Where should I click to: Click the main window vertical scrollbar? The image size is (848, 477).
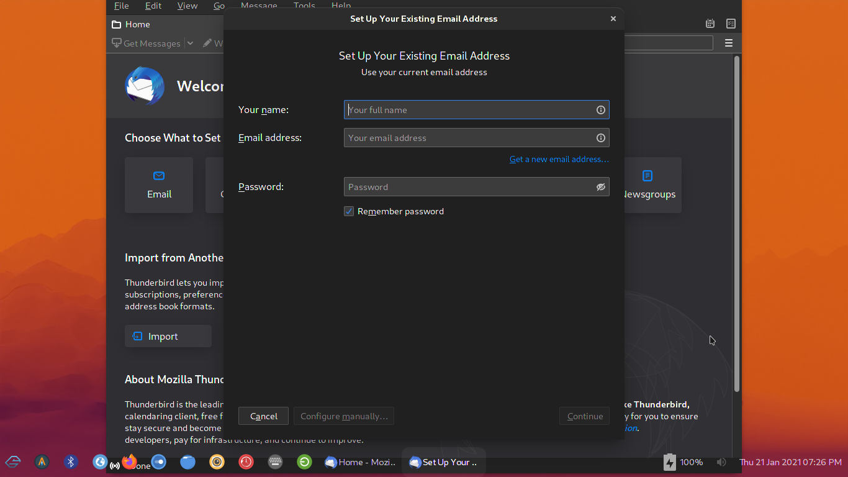tap(737, 224)
